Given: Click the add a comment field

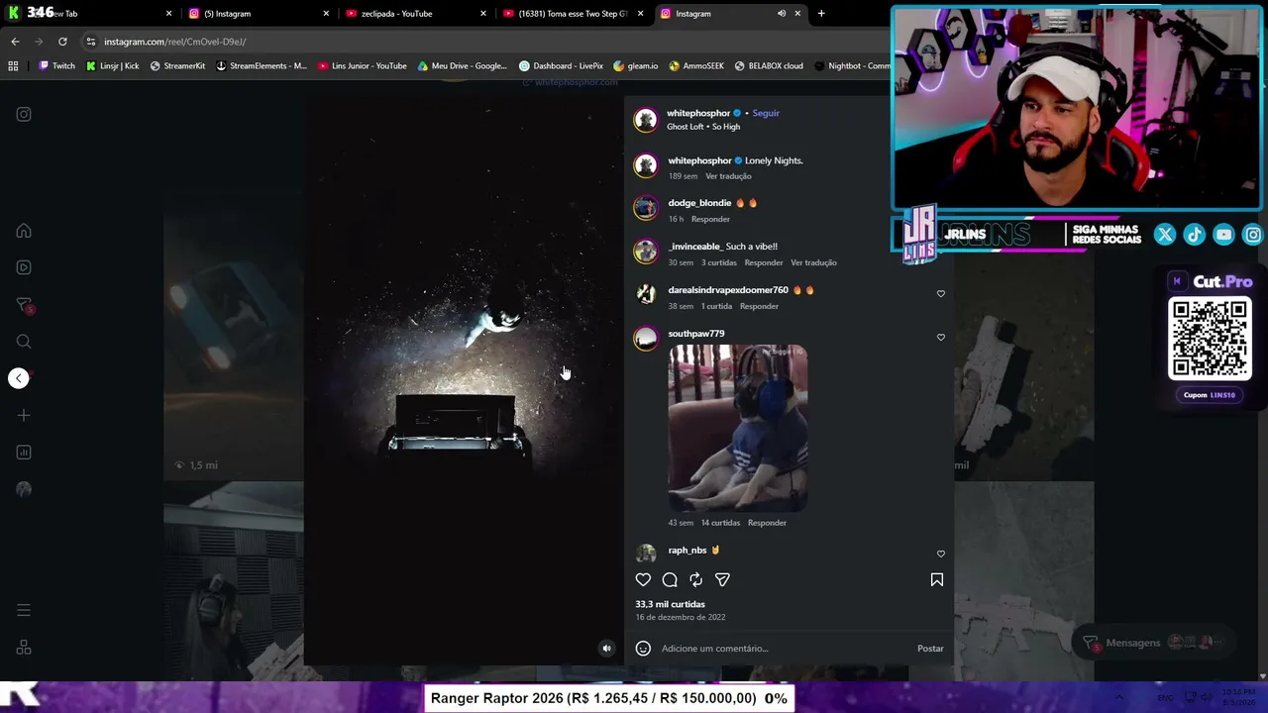Looking at the screenshot, I should pos(783,649).
